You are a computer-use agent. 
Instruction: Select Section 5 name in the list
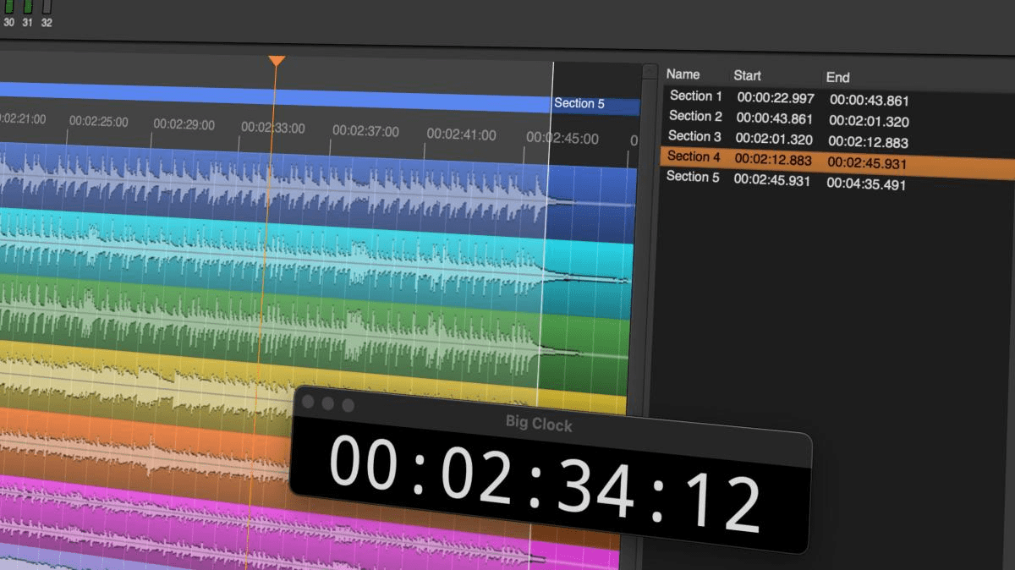693,177
